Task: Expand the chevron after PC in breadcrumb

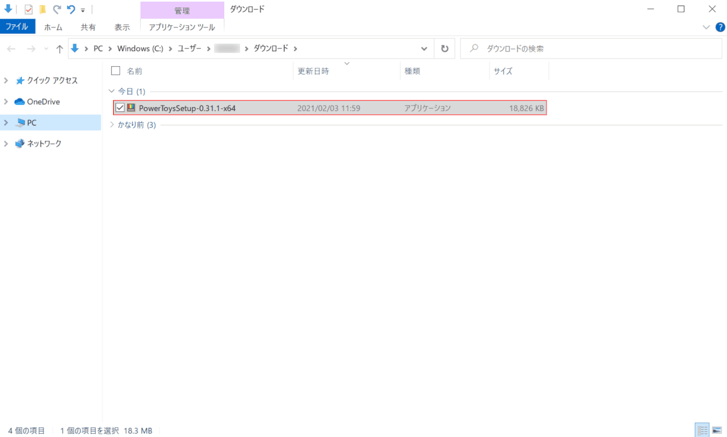Action: 110,49
